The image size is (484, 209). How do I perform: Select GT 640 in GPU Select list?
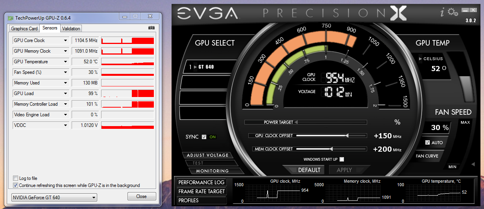tap(210, 67)
